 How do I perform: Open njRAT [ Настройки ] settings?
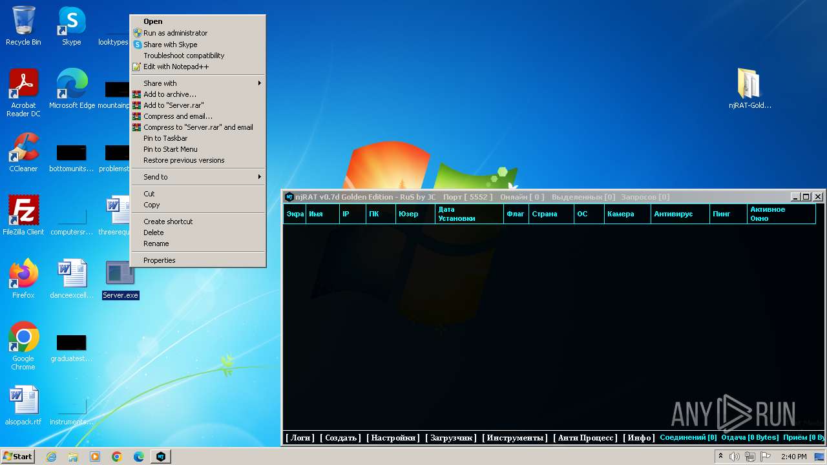pos(393,438)
